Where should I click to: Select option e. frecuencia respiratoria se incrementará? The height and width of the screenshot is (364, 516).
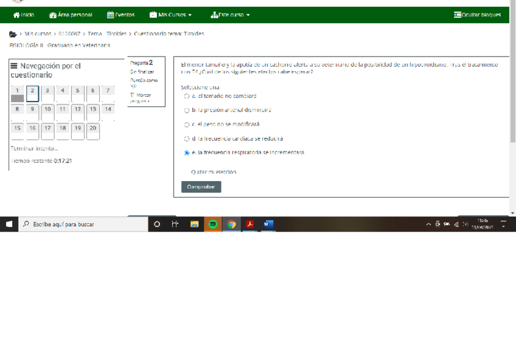coord(187,153)
